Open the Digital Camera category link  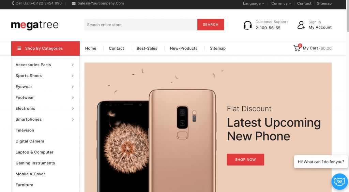click(30, 141)
